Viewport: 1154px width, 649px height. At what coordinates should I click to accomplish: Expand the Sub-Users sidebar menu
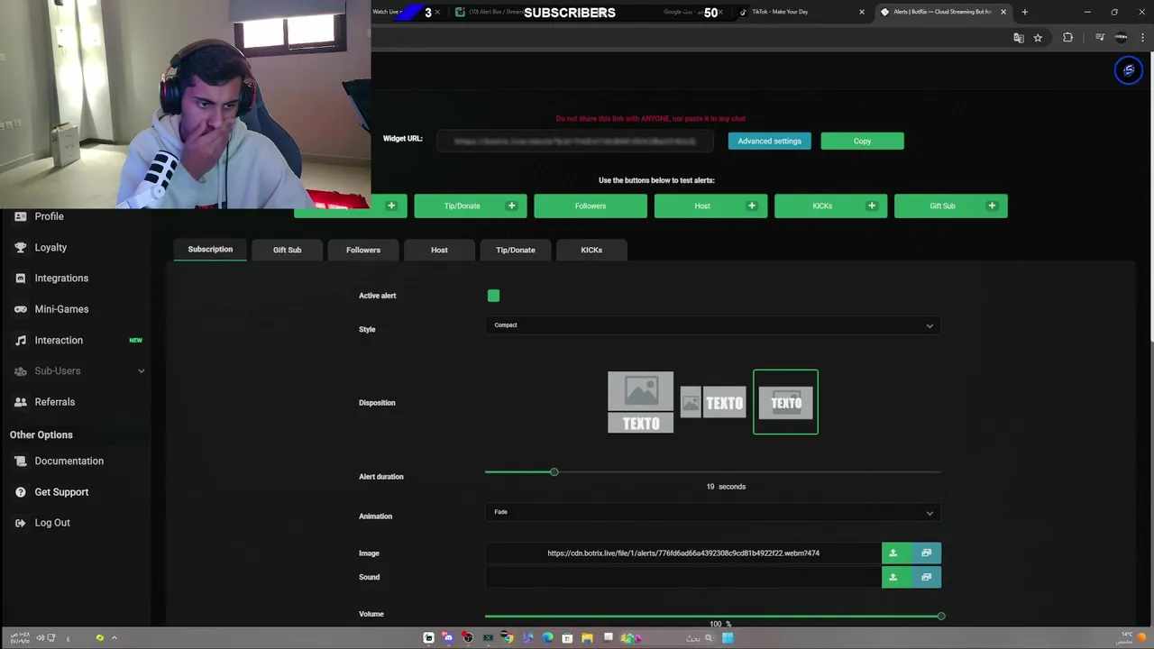(77, 371)
